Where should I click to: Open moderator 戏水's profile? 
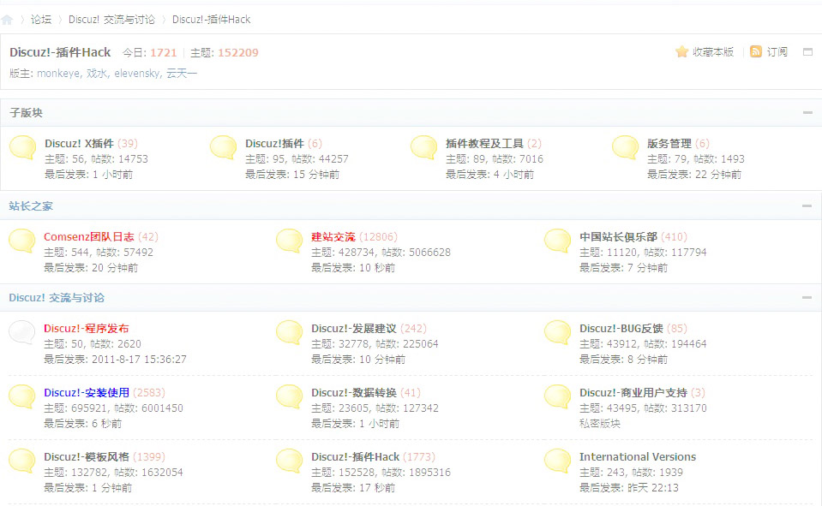click(97, 74)
